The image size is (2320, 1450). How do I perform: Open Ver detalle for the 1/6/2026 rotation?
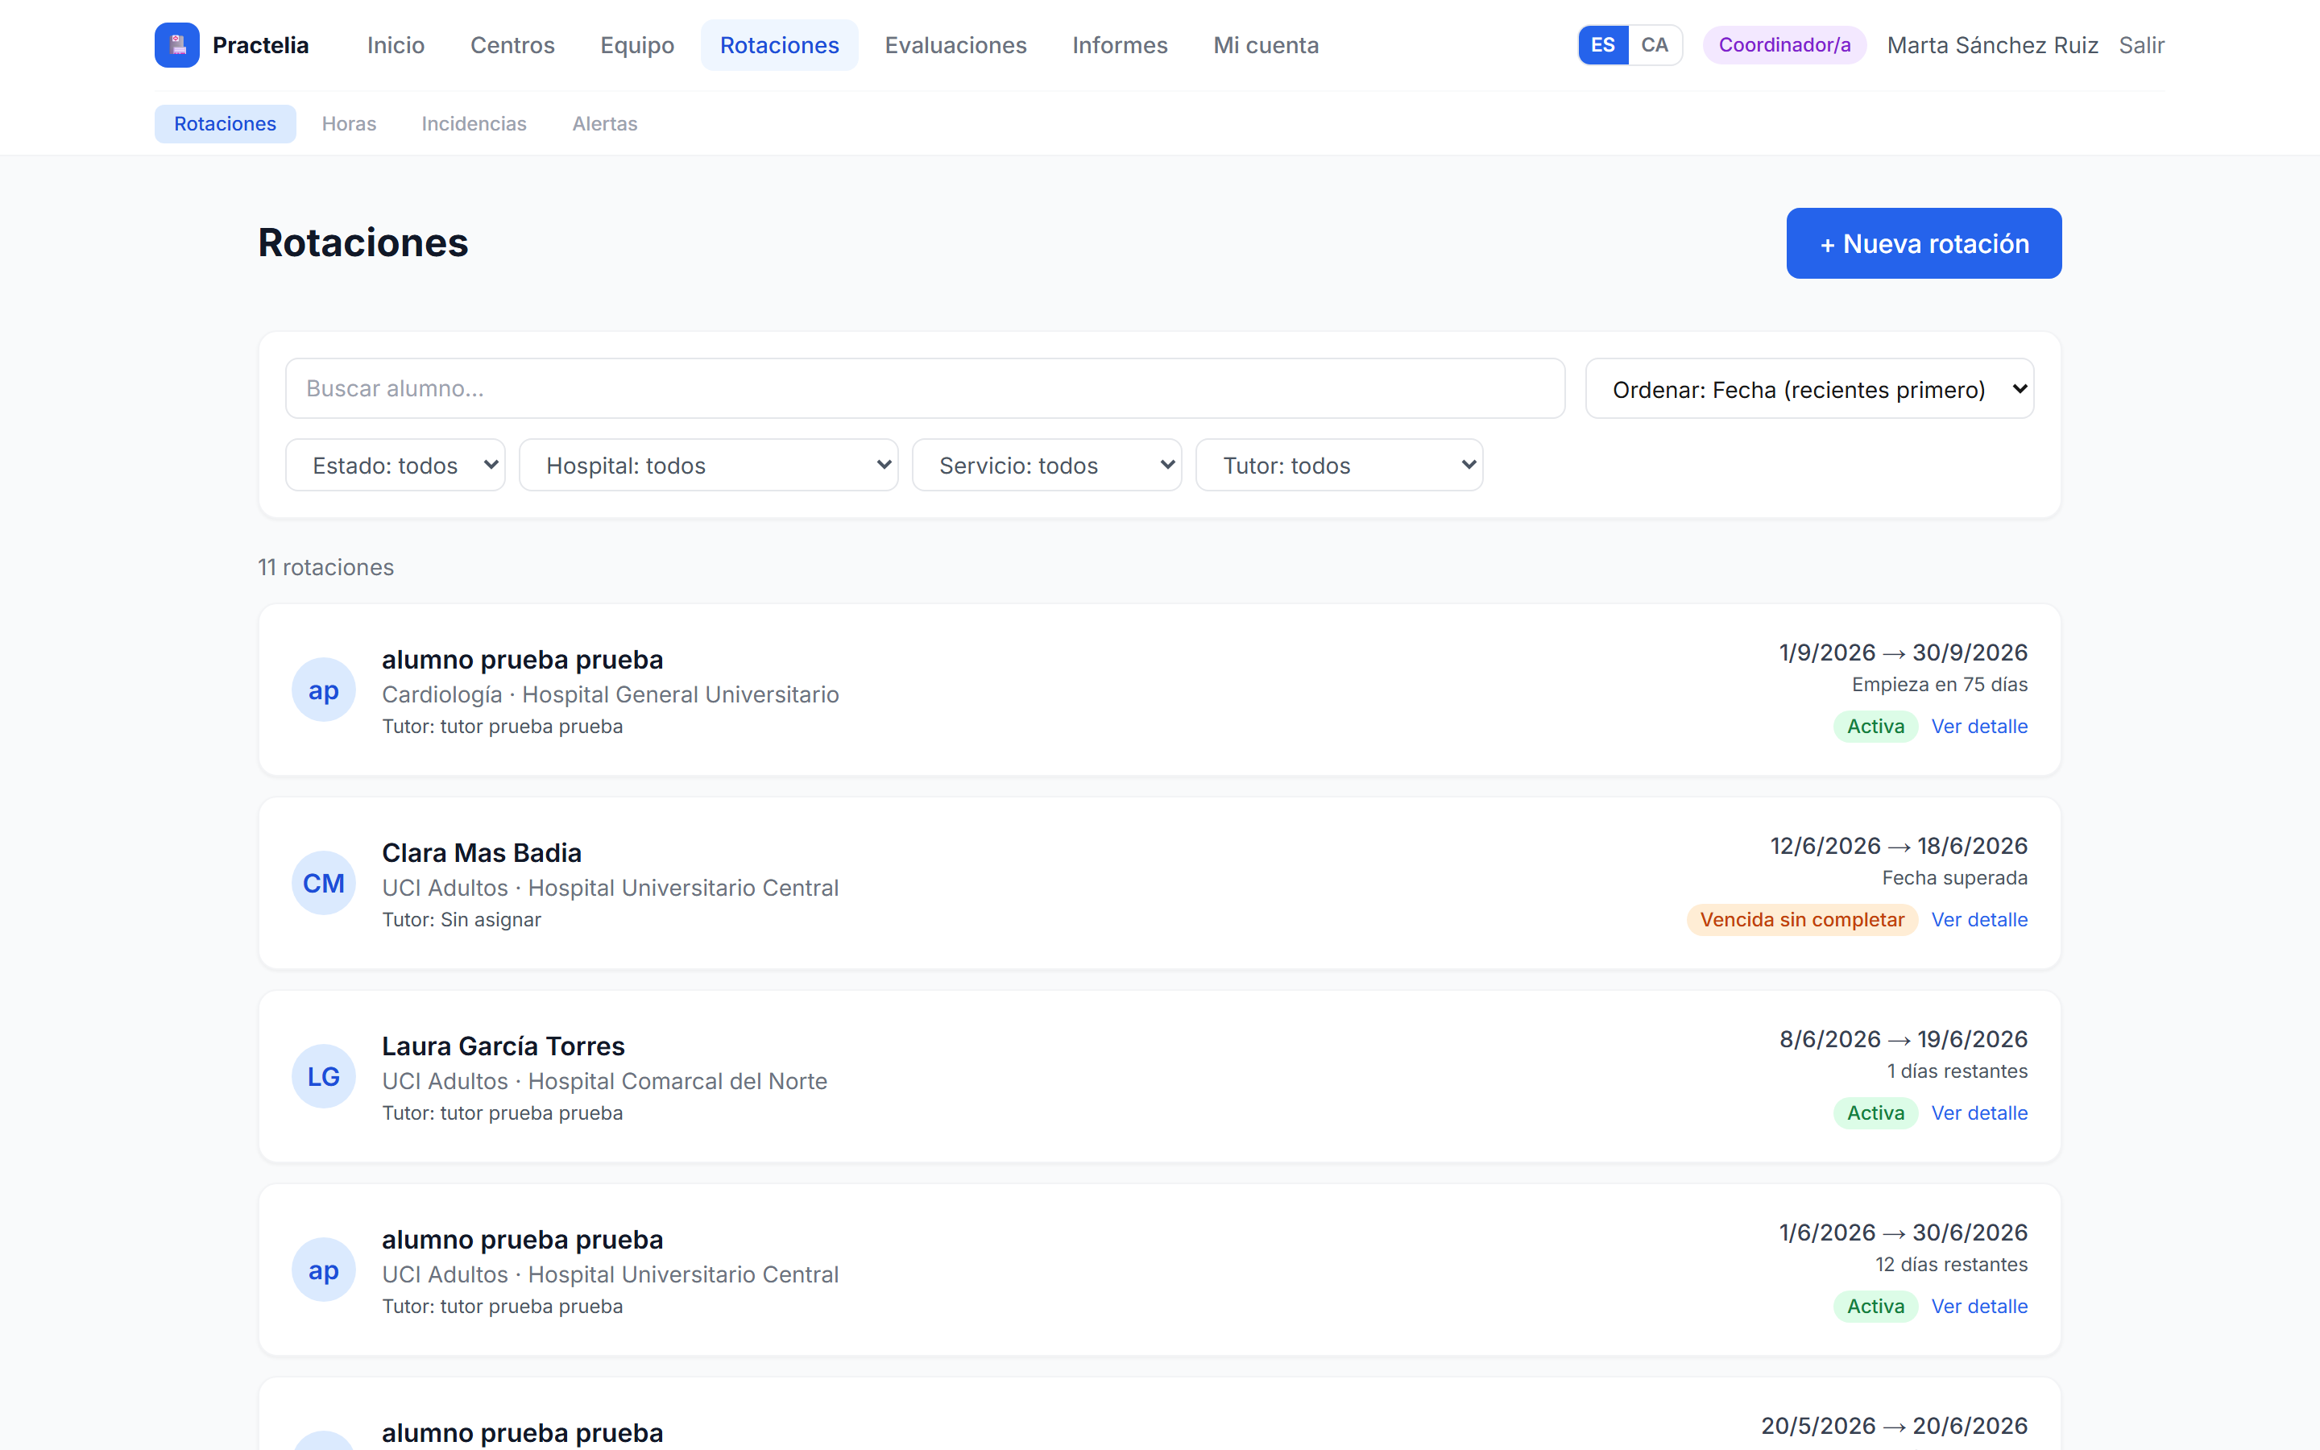(1980, 1306)
